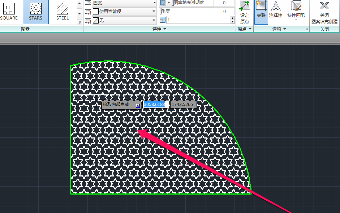Expand the 特性 panel
Screen dimensions: 340x213
[x=159, y=29]
